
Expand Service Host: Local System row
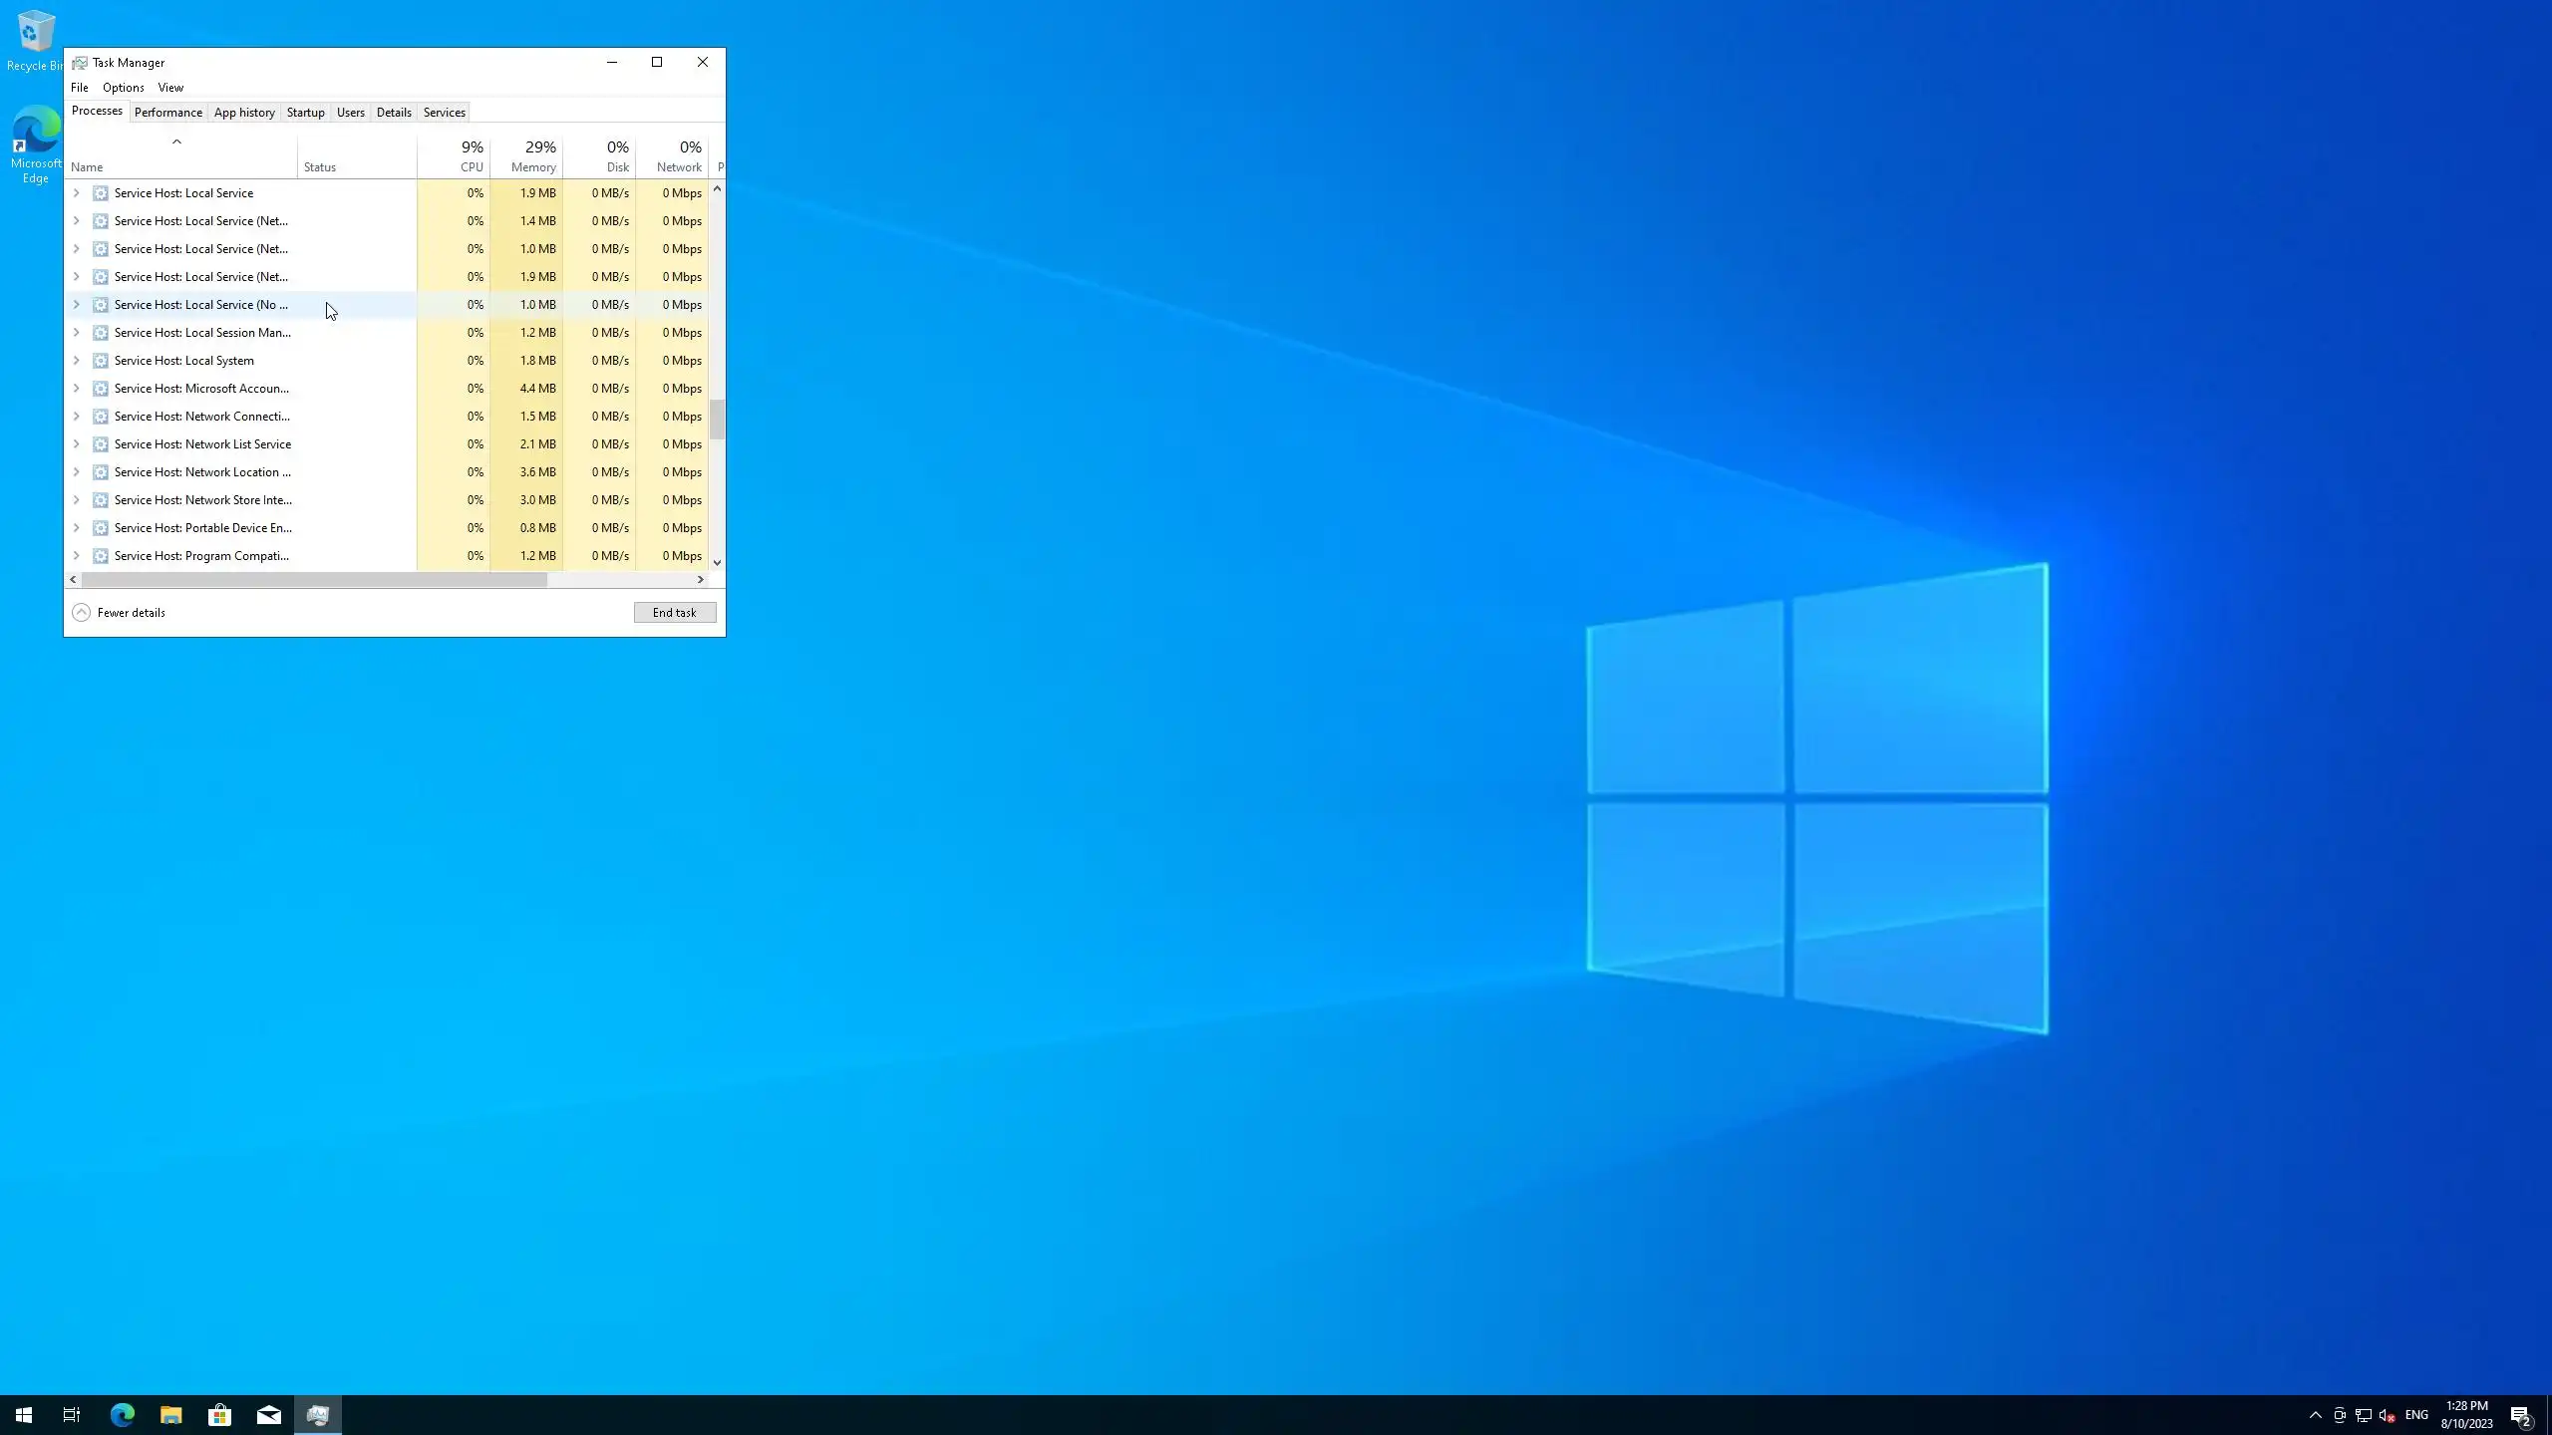coord(76,361)
